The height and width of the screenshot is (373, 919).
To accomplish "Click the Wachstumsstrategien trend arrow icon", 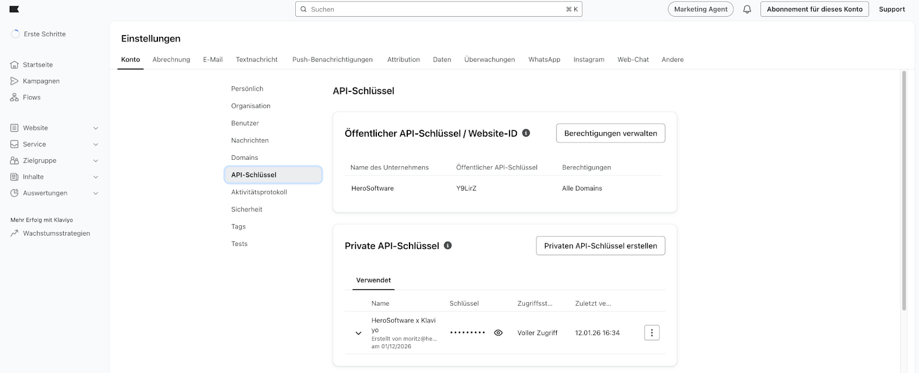I will (x=14, y=233).
